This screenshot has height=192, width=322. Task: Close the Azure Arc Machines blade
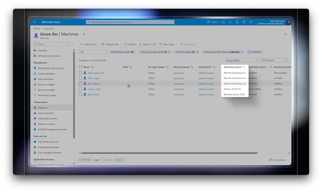pos(285,34)
